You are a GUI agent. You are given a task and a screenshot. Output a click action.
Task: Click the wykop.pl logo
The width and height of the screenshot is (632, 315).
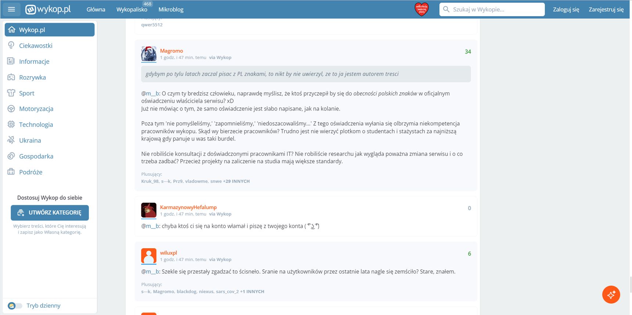click(x=48, y=9)
